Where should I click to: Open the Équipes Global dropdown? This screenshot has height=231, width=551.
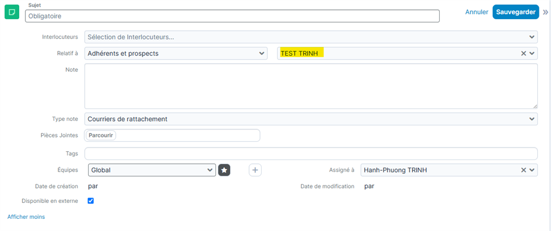152,170
